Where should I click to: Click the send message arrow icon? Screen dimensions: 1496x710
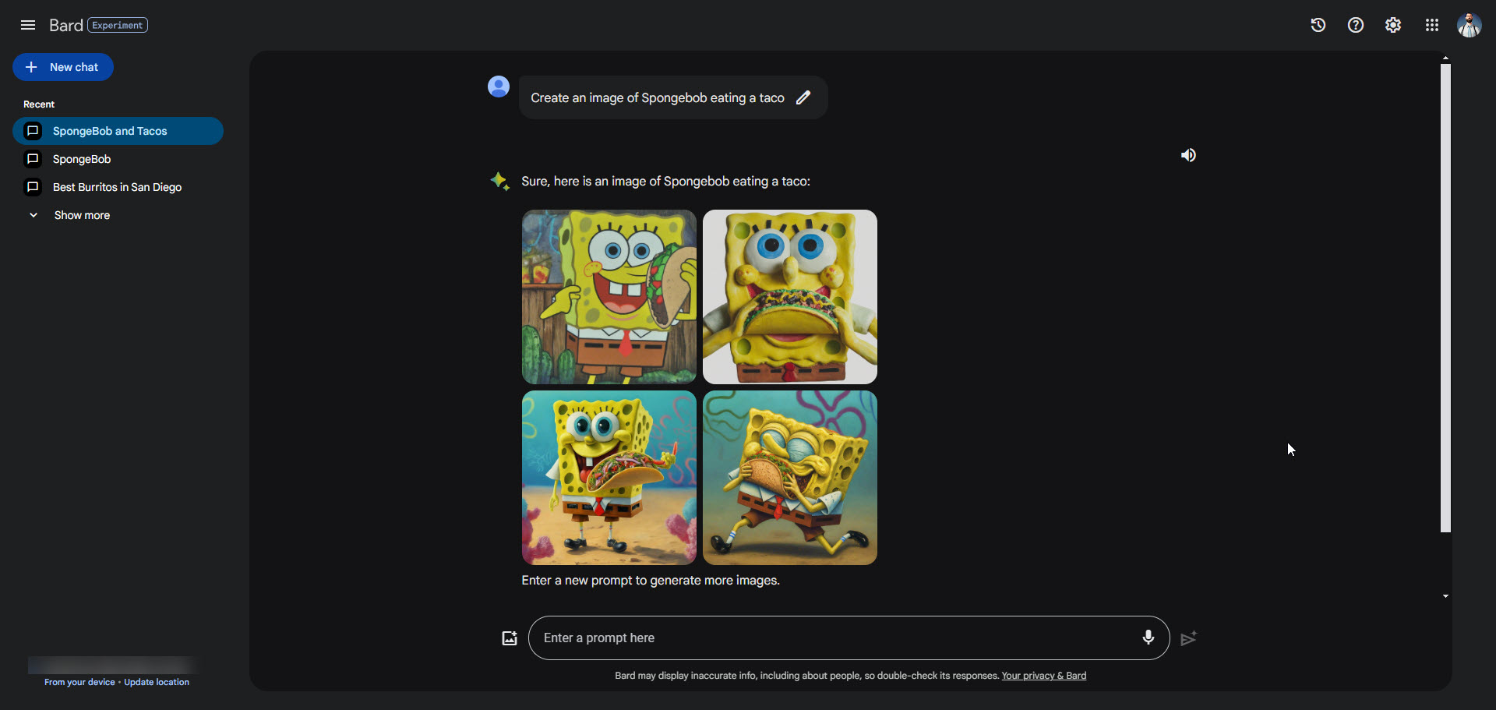pyautogui.click(x=1188, y=638)
